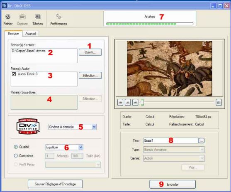This screenshot has height=192, width=231.
Task: Select the Basique tab
Action: click(x=13, y=33)
